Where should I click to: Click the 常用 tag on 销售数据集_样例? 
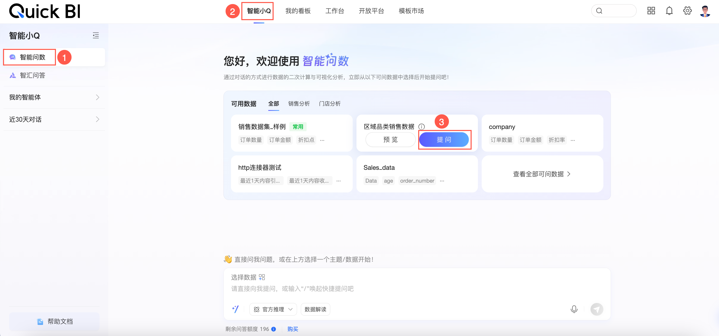pos(298,127)
